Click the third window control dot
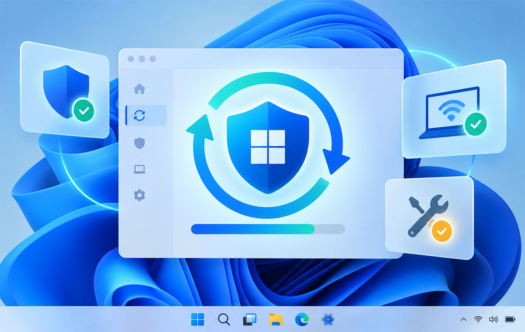The width and height of the screenshot is (525, 332). (x=153, y=59)
